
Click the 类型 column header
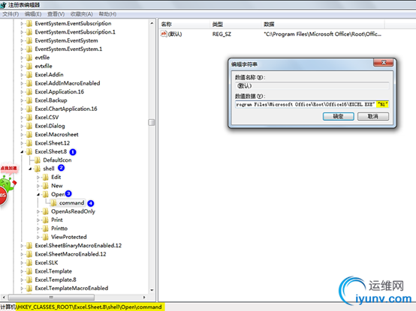(x=236, y=24)
